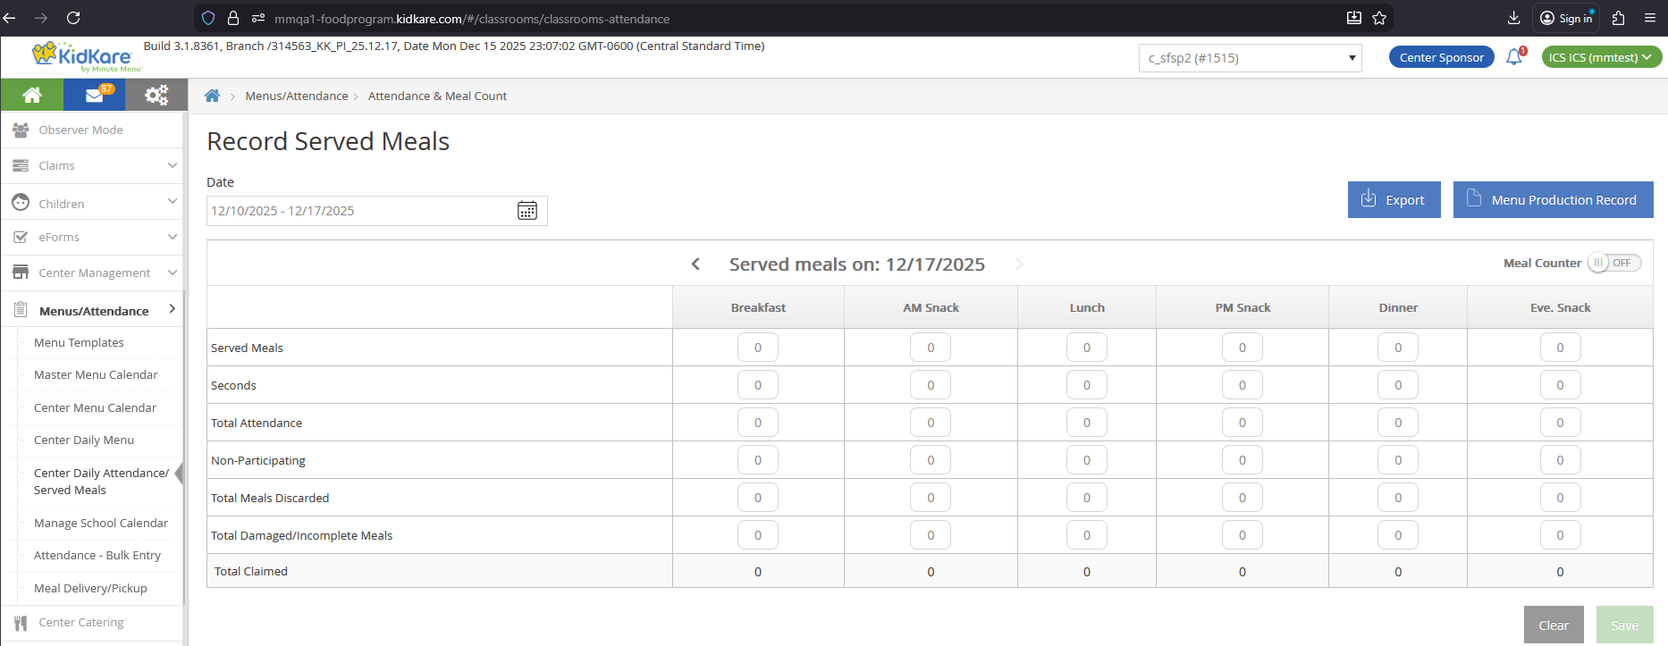Open the date range calendar icon
1668x646 pixels.
[x=527, y=211]
